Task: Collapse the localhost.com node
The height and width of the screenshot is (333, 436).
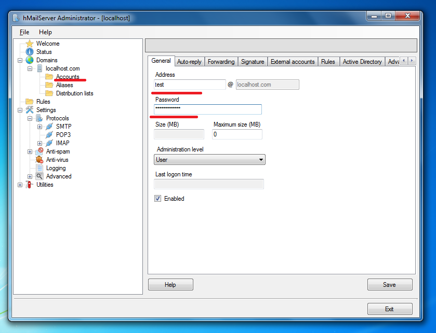Action: tap(30, 68)
